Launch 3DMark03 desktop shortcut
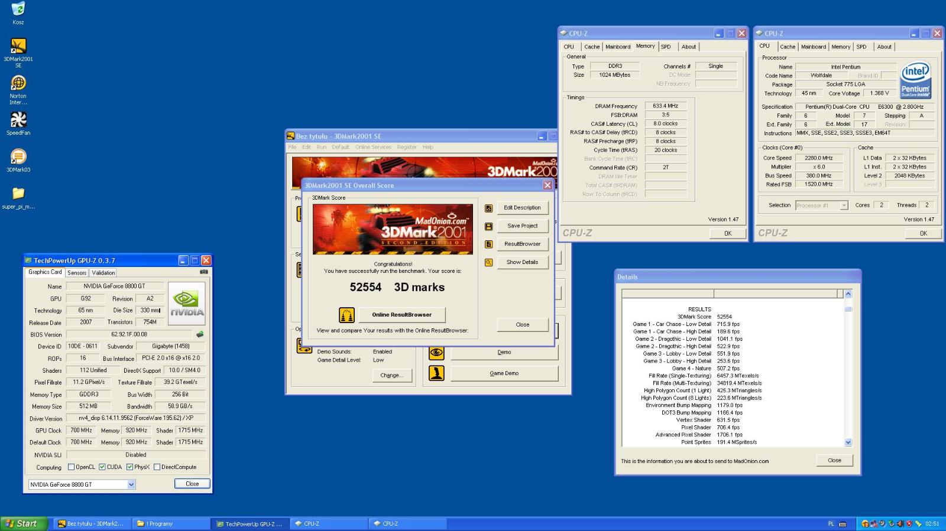 coord(18,157)
